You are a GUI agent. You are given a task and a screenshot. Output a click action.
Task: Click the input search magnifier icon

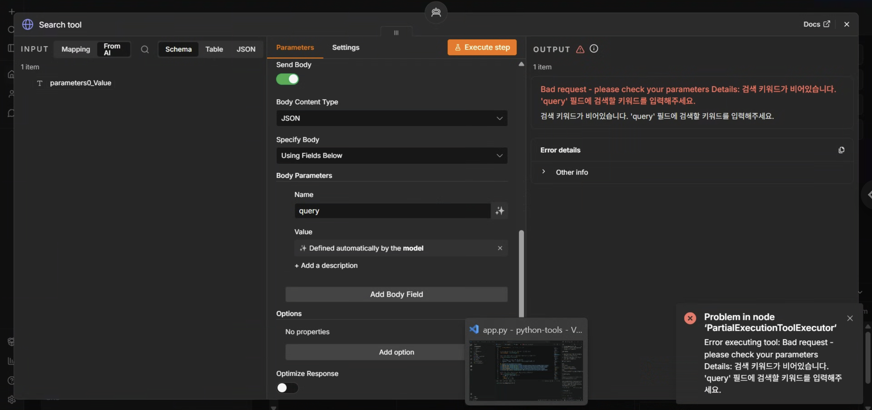click(145, 49)
